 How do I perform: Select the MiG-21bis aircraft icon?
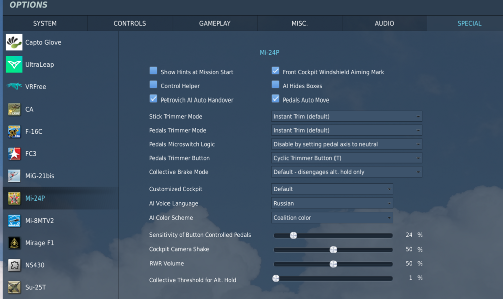[14, 176]
